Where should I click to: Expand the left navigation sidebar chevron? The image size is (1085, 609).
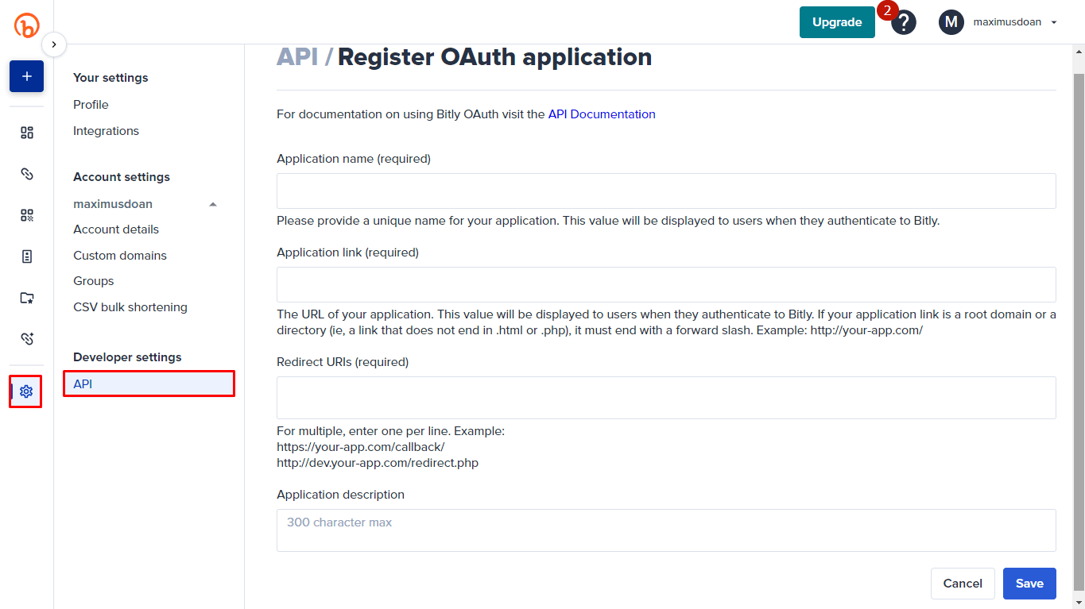point(53,44)
